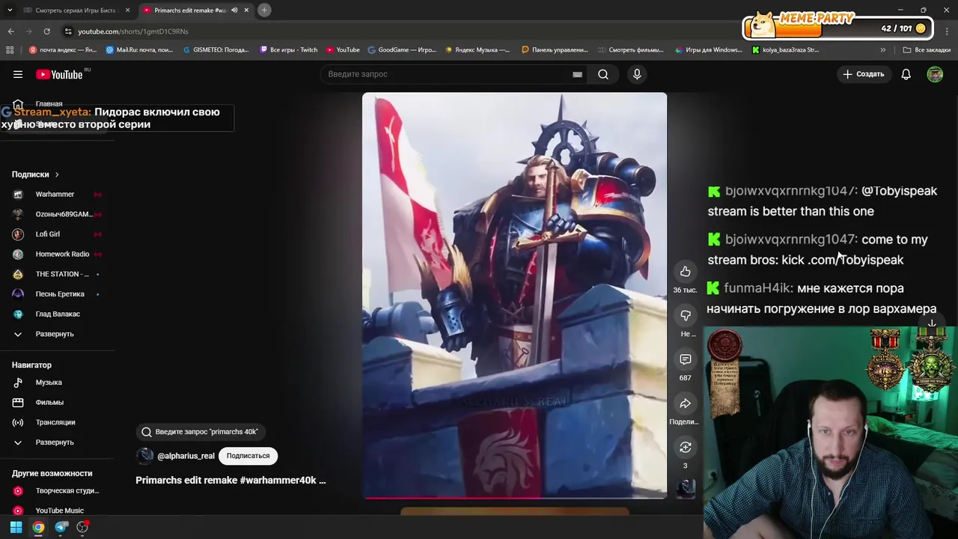
Task: Open the Homework Radio channel
Action: point(62,255)
